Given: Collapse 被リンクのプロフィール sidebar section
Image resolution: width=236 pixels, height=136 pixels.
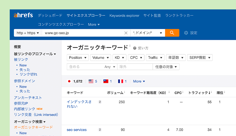Looking at the screenshot, I should (x=35, y=54).
